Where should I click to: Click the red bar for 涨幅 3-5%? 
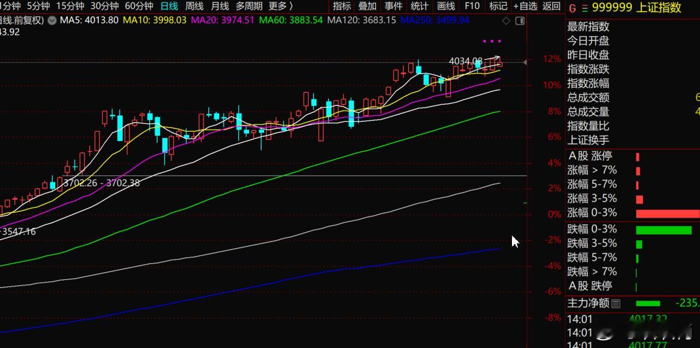pos(640,199)
